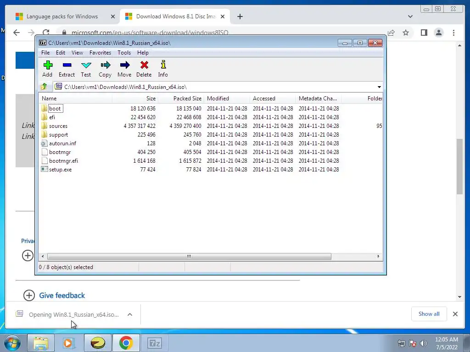
Task: Reload the Chrome page
Action: (x=46, y=33)
